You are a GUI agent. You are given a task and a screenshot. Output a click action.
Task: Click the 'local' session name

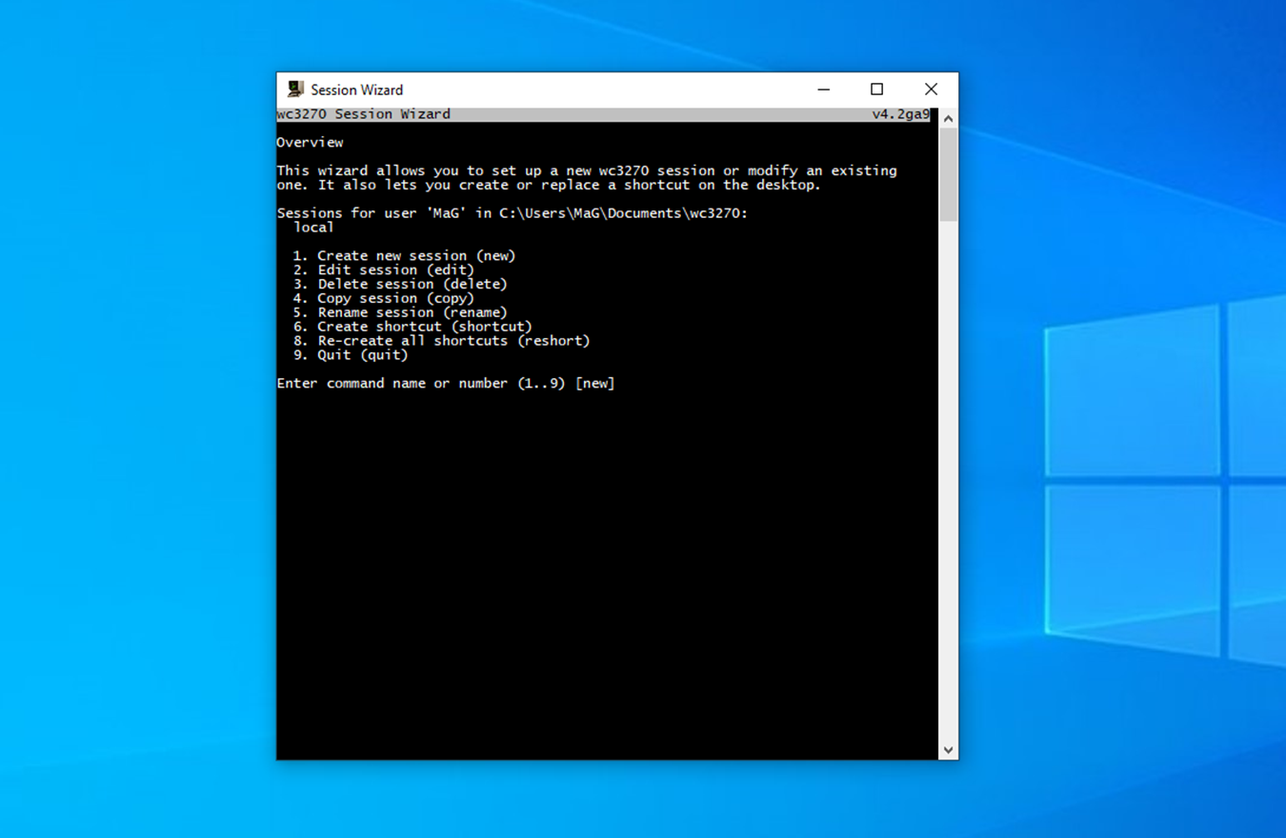[x=313, y=228]
